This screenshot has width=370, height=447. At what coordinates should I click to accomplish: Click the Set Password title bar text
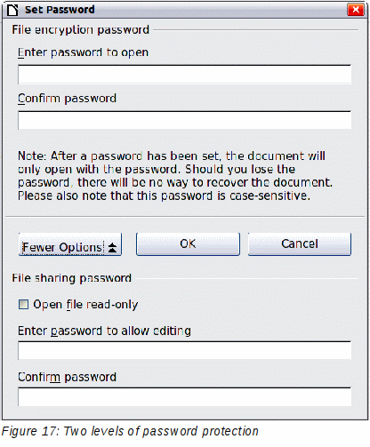point(60,10)
